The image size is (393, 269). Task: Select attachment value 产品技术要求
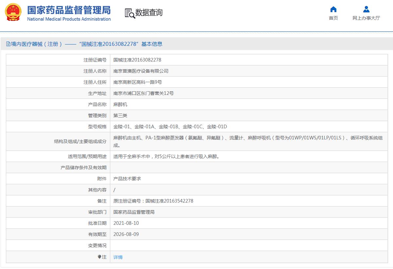pos(127,179)
